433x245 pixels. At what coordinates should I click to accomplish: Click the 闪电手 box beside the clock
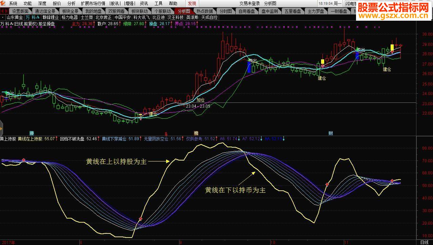coord(351,3)
